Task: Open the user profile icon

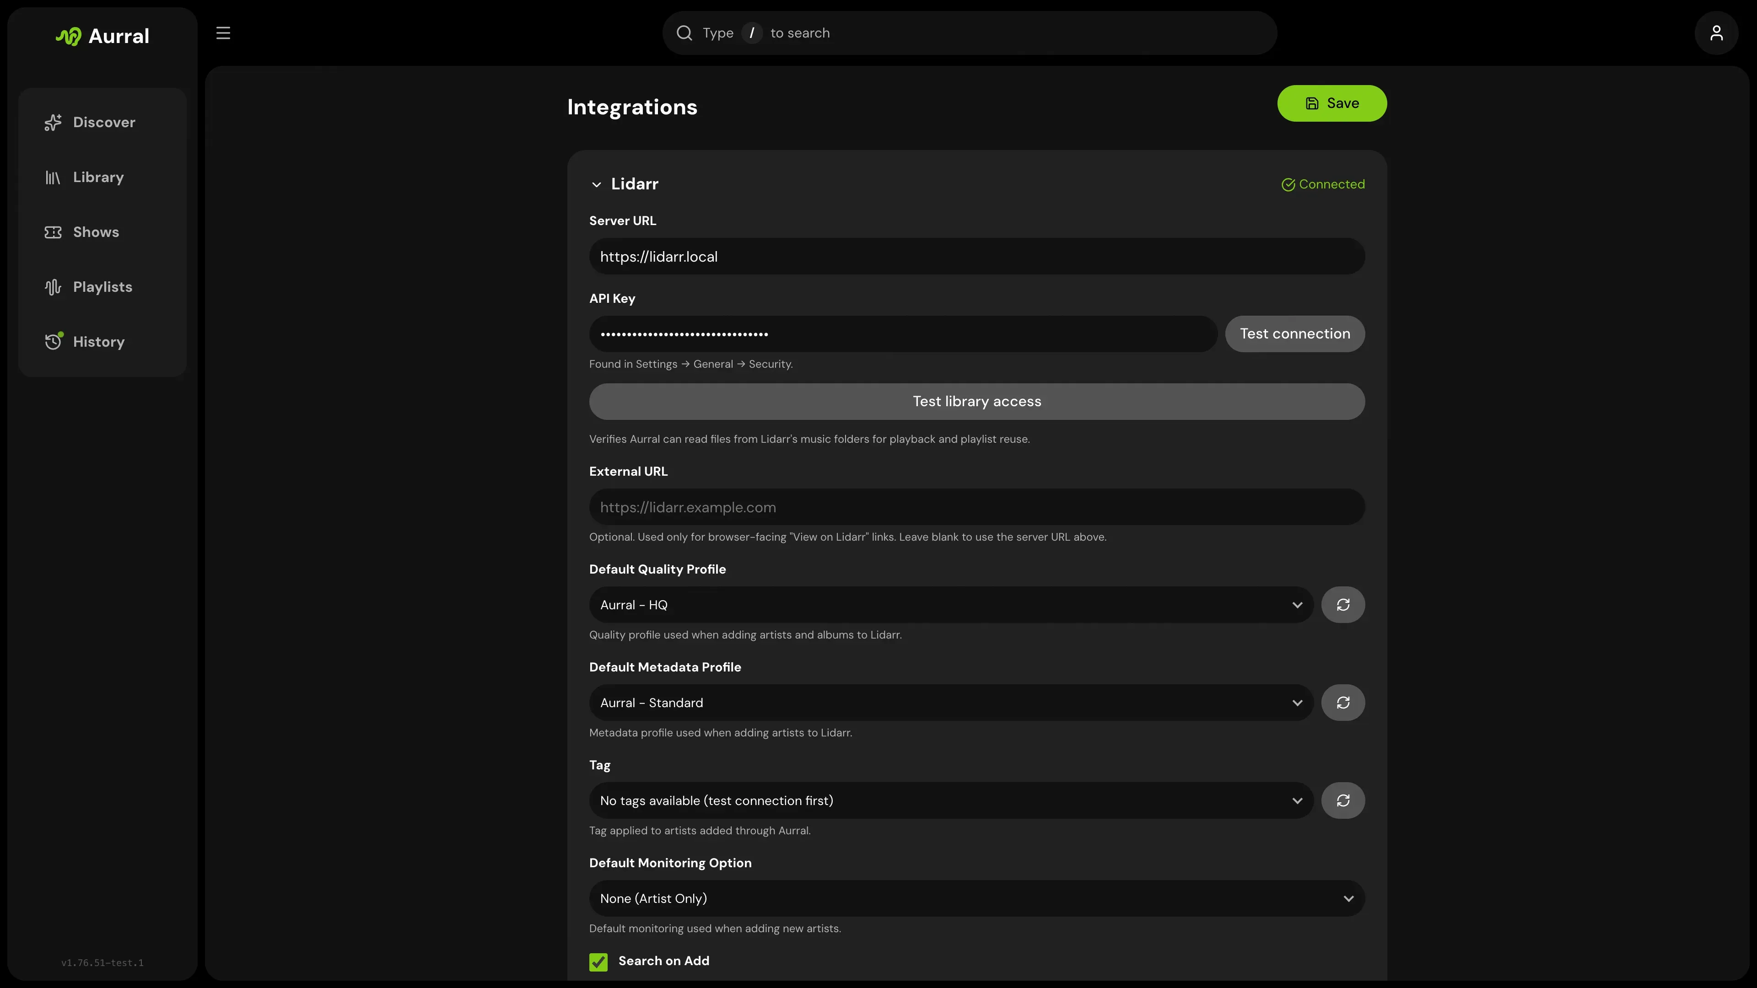Action: tap(1716, 33)
